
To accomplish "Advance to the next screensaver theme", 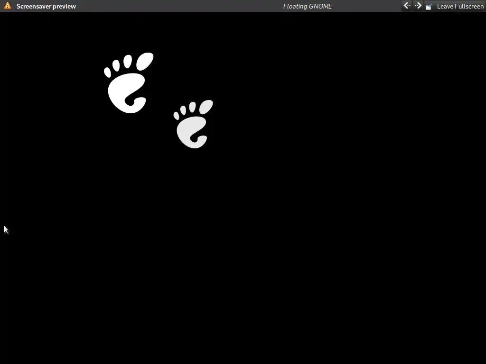I will (x=418, y=6).
